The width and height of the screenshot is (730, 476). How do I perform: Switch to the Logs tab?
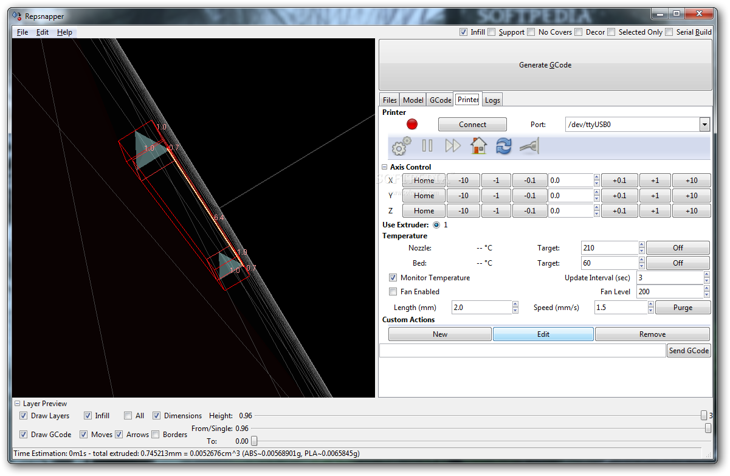492,100
